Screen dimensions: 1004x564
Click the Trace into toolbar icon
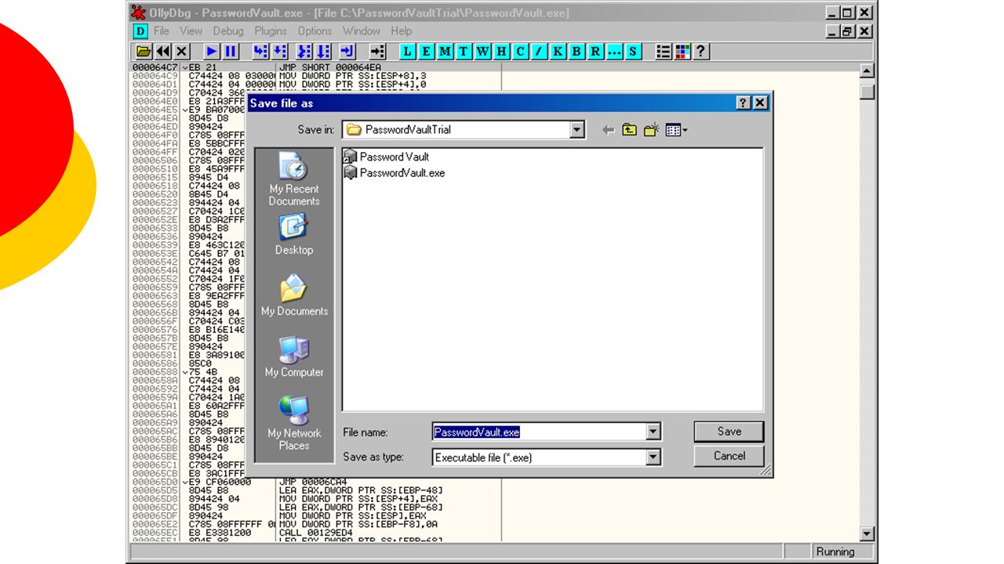(x=304, y=52)
